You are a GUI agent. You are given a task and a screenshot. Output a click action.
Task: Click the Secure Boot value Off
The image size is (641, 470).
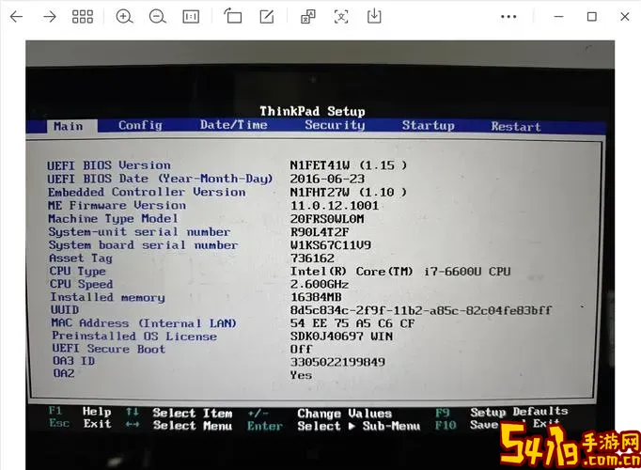pos(301,349)
